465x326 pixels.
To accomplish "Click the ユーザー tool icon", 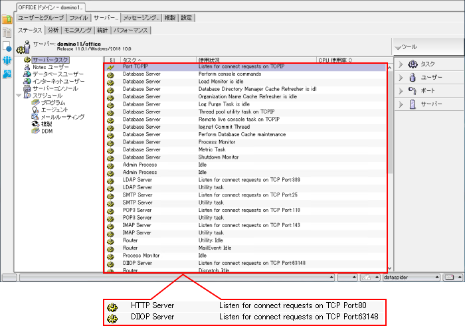I will tap(413, 78).
